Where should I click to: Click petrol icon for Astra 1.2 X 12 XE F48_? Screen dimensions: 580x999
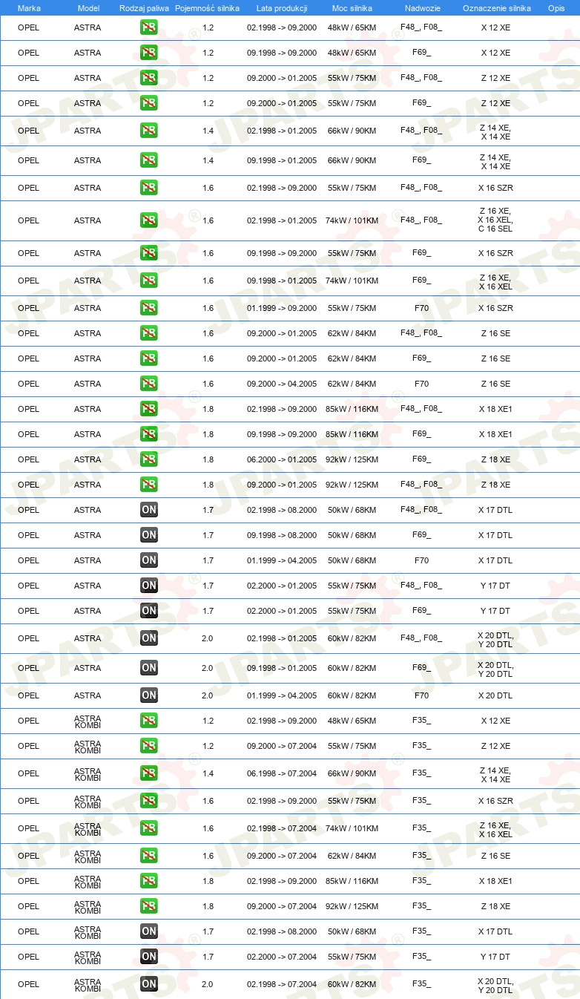click(148, 27)
